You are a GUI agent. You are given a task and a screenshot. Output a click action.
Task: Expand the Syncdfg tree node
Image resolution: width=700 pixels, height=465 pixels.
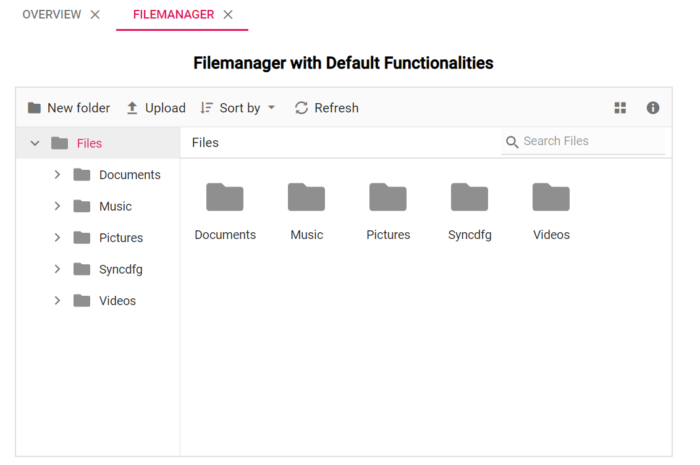pos(57,269)
